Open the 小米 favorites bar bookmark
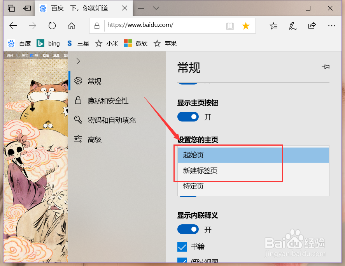 point(107,43)
